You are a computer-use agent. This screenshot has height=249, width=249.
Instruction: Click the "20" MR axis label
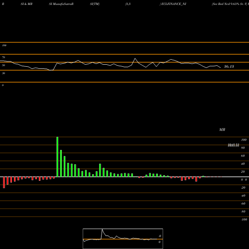tap(243, 172)
